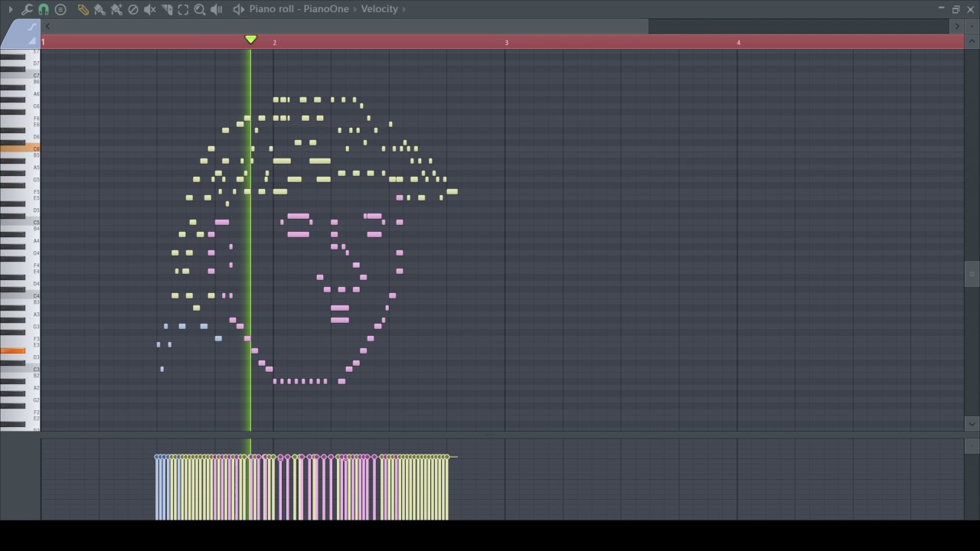Select the Draw pencil tool
This screenshot has height=551, width=980.
83,9
